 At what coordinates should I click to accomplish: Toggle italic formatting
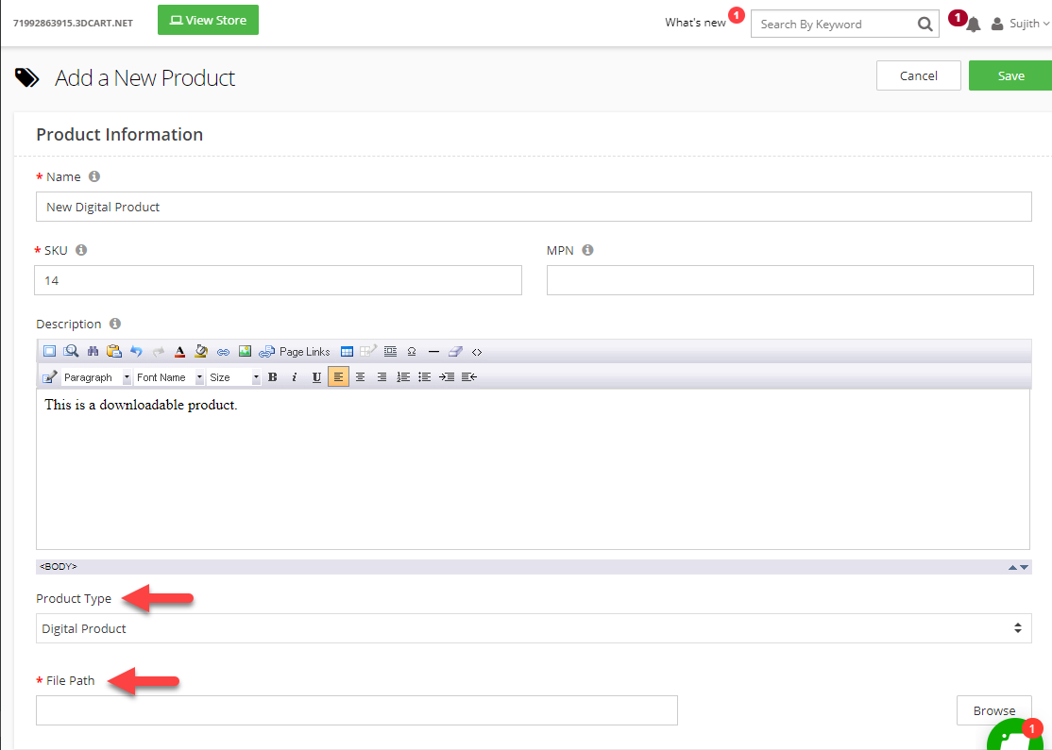(294, 377)
